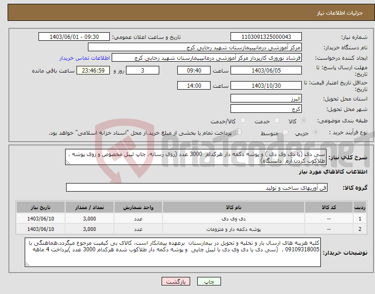The height and width of the screenshot is (294, 375).
Task: Click the remaining days field showing 3
Action: point(143,70)
